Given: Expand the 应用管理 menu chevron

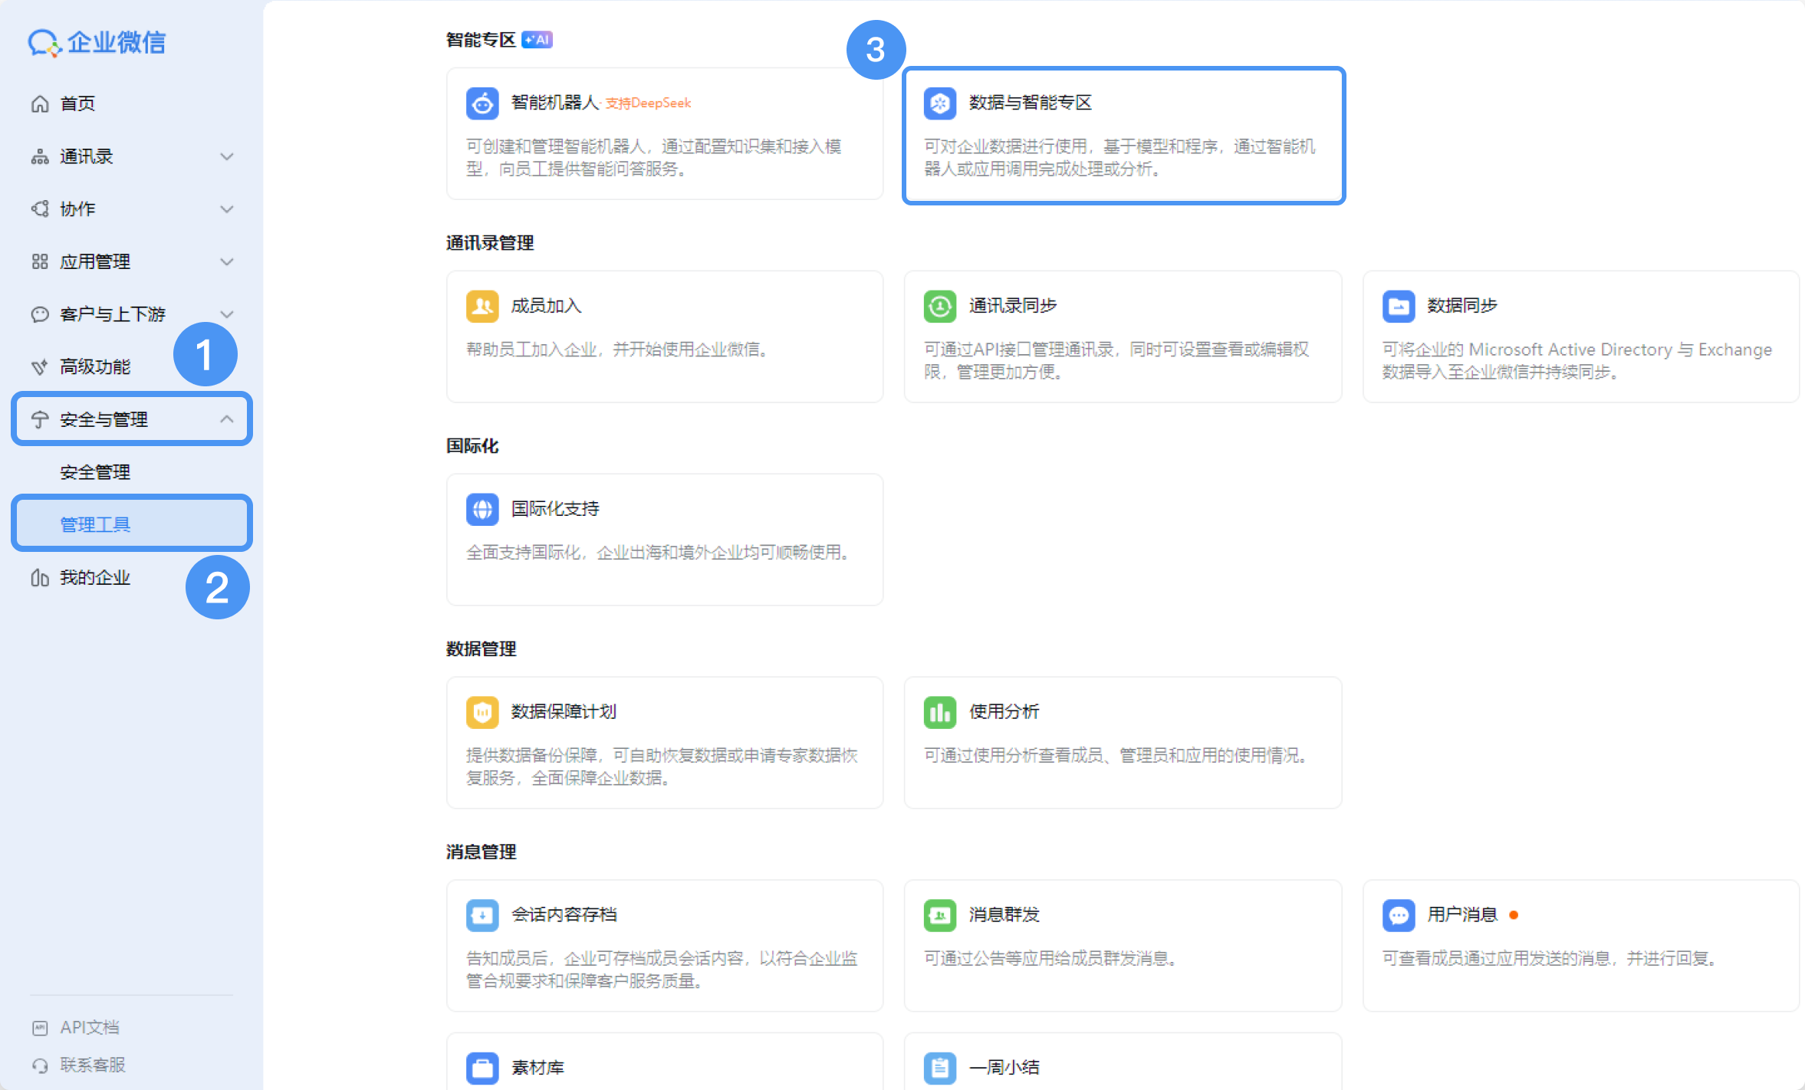Looking at the screenshot, I should [226, 262].
